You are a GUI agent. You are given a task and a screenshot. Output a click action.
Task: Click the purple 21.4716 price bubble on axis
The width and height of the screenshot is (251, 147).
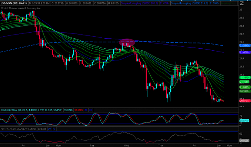coord(245,52)
